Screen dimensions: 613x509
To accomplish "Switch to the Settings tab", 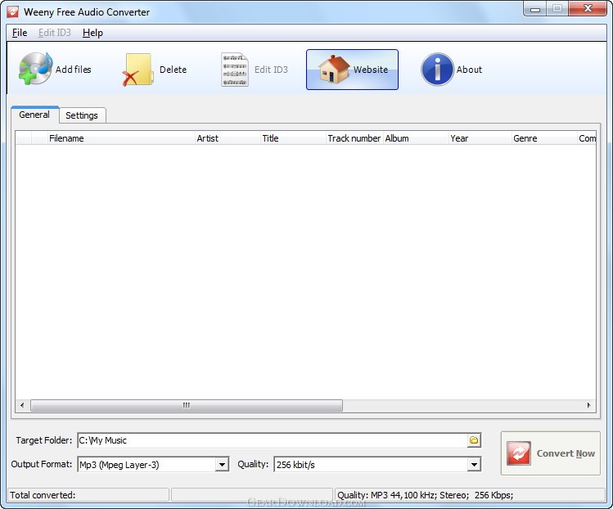I will click(x=82, y=115).
